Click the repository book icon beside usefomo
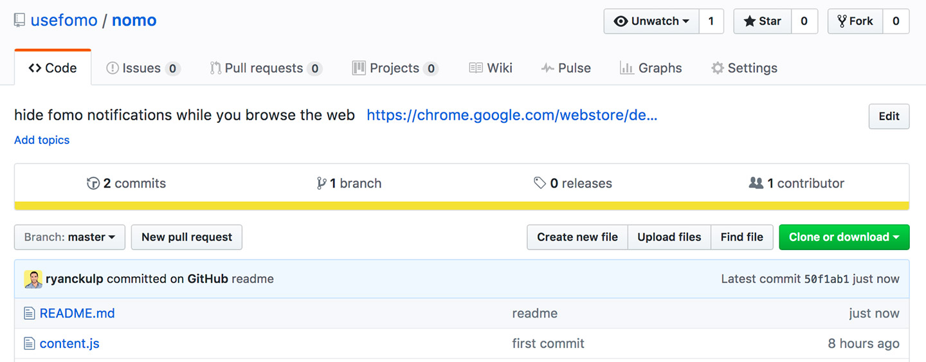 [20, 21]
